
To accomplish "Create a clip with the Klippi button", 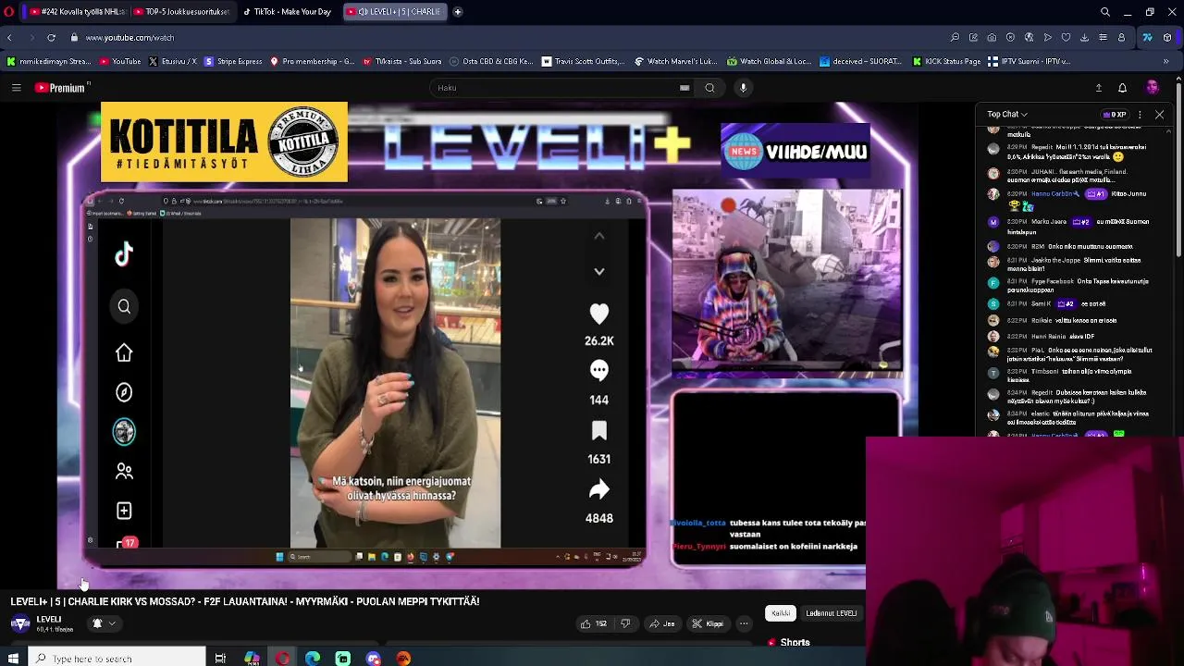I will coord(709,623).
